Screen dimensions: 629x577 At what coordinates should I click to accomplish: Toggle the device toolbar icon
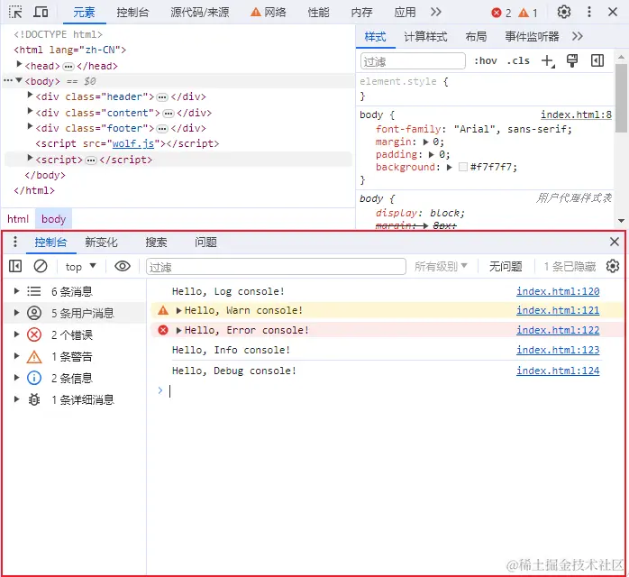coord(41,12)
